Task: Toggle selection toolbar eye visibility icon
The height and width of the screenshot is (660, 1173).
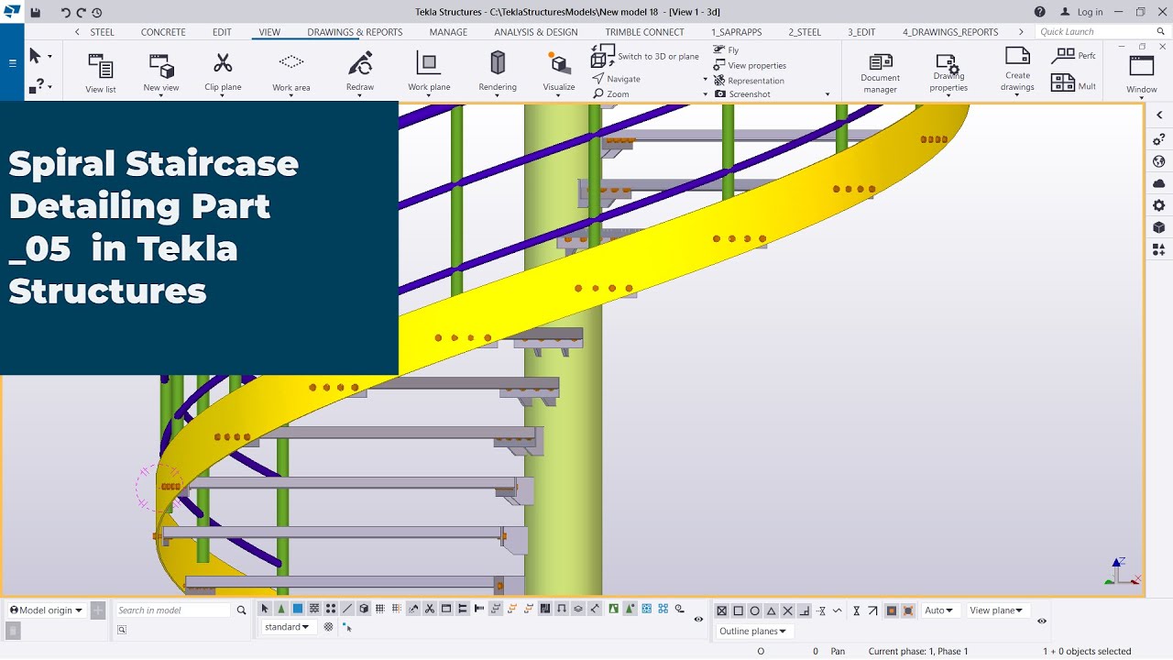Action: [698, 620]
